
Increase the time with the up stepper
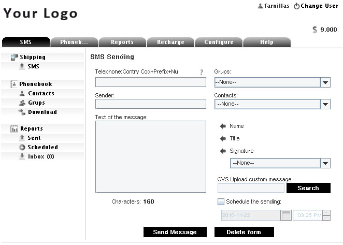[x=326, y=212]
